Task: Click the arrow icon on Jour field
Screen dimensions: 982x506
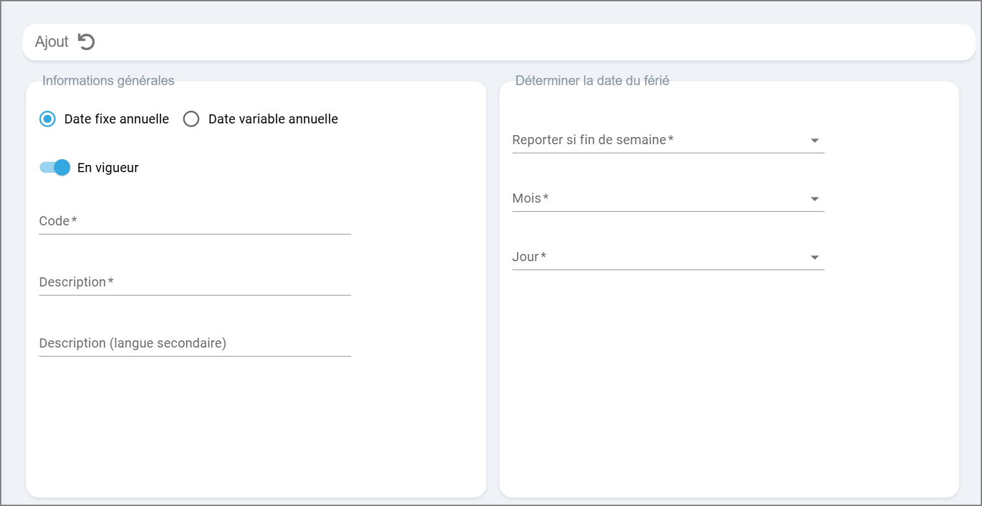Action: click(815, 258)
